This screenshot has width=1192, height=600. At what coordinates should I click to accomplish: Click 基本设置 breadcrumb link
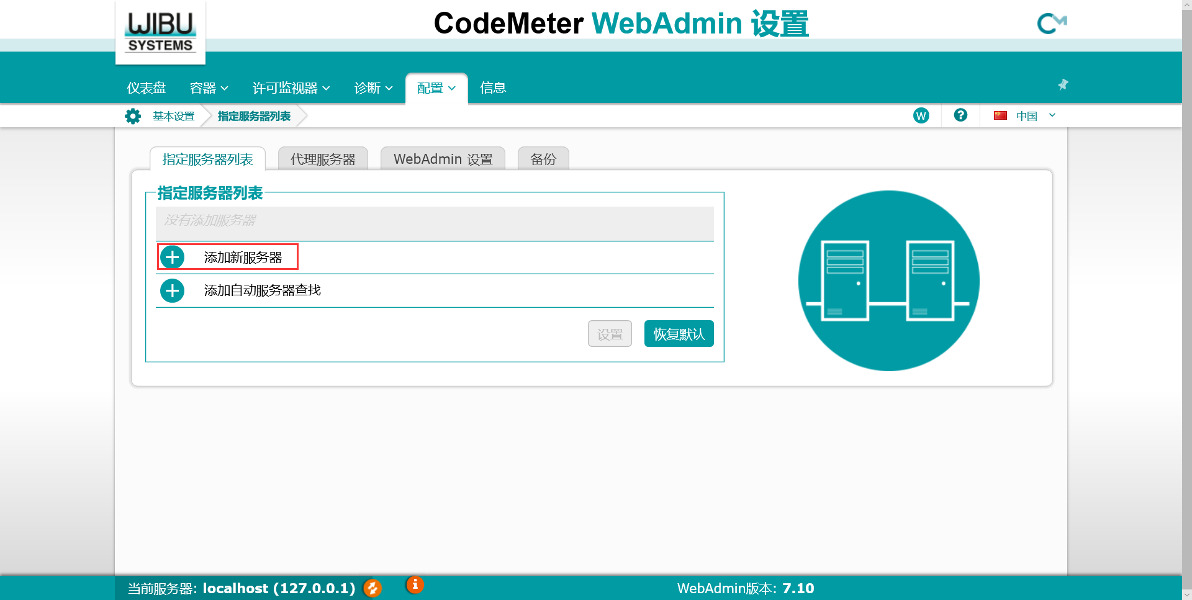(174, 116)
